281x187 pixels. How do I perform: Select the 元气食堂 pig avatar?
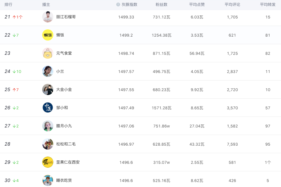(x=48, y=53)
